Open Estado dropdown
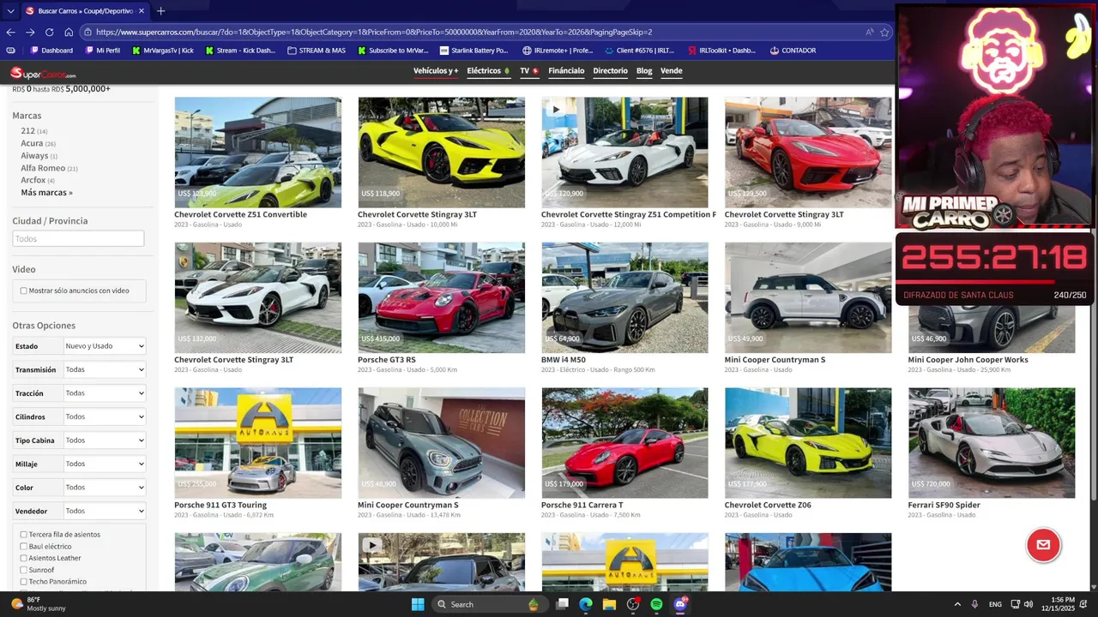 click(105, 346)
